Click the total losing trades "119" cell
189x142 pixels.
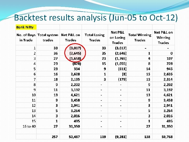103,137
